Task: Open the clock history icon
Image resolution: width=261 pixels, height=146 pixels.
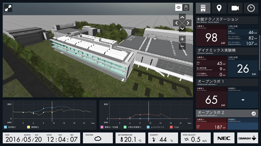Action: click(251, 8)
